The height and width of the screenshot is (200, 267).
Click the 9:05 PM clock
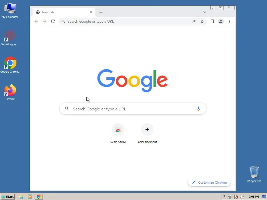point(253,197)
